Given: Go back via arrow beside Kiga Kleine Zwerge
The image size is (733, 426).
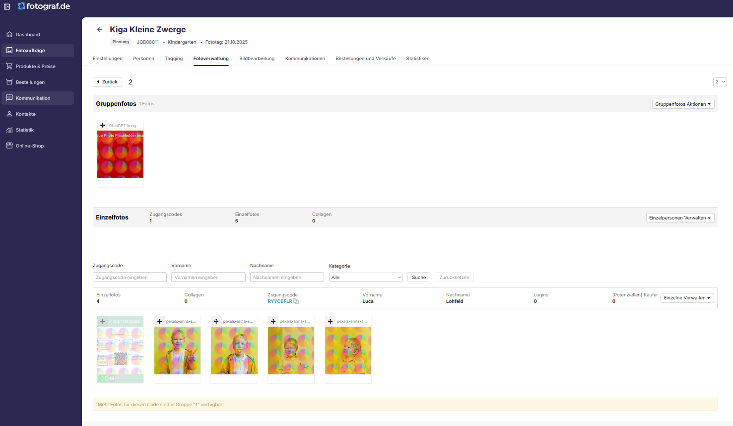Looking at the screenshot, I should click(100, 30).
